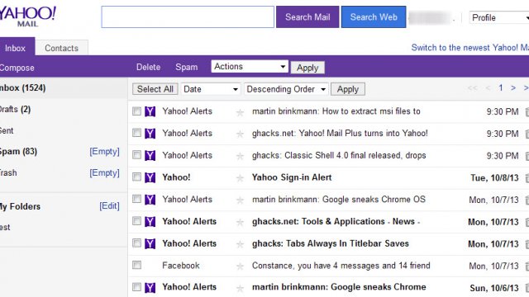529x297 pixels.
Task: Click Compose to write a new email
Action: (x=17, y=68)
